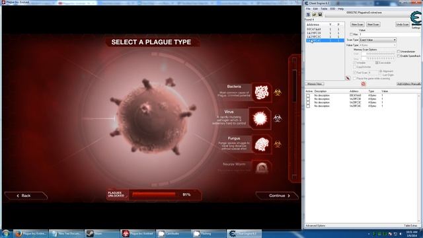Enable the Speedhack checkbox
Screen dimensions: 423x238
(x=398, y=56)
